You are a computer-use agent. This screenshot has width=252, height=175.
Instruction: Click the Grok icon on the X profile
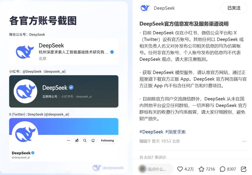[77, 140]
